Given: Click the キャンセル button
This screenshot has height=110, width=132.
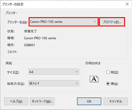Looking at the screenshot, I should tap(115, 101).
